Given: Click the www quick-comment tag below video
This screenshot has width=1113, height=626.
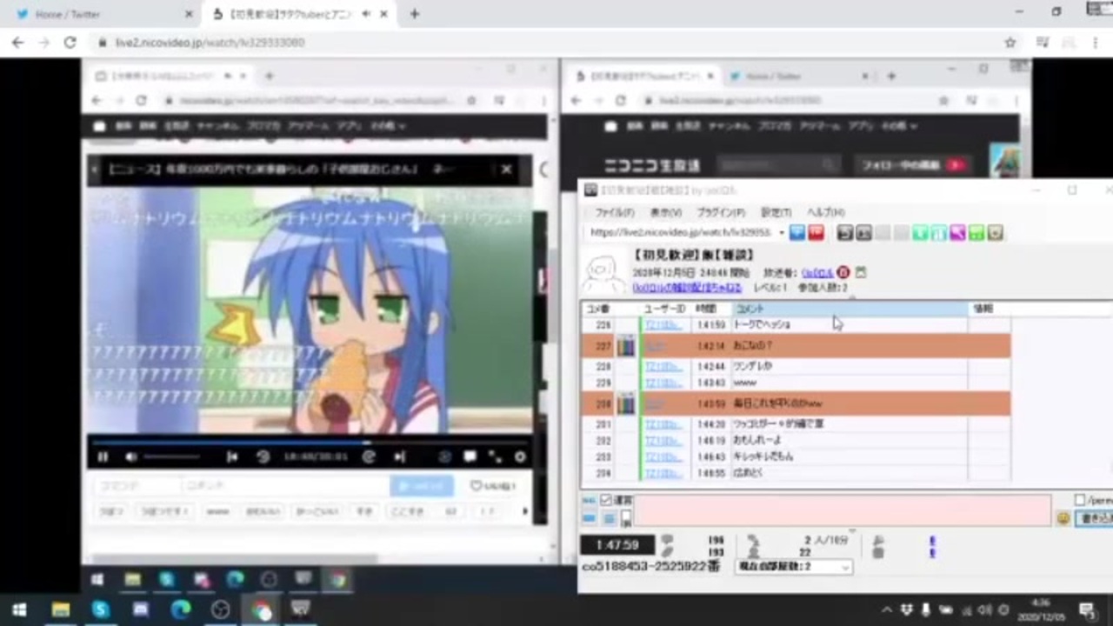Looking at the screenshot, I should point(218,511).
